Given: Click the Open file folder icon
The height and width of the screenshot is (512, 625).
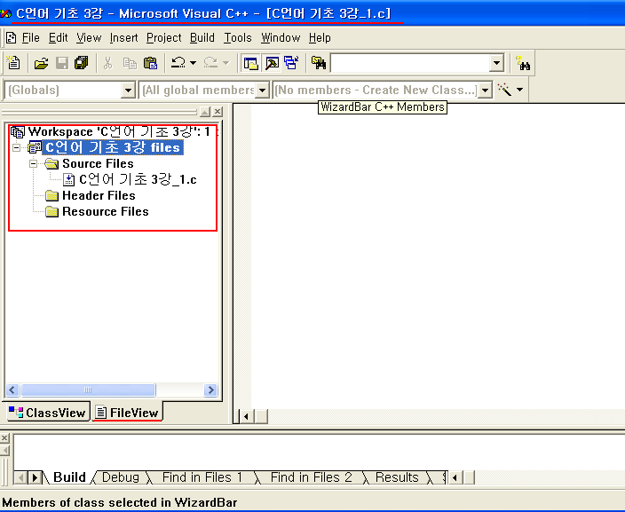Looking at the screenshot, I should tap(41, 63).
